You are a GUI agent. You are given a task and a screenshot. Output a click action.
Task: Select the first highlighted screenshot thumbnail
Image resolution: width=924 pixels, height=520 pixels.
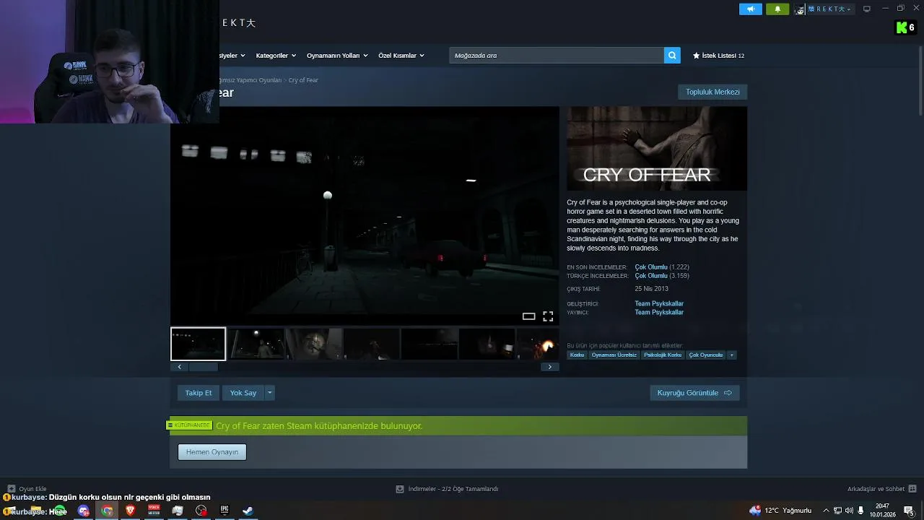click(198, 344)
